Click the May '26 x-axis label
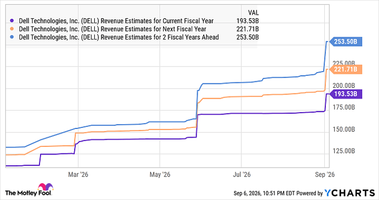This screenshot has height=200, width=379. (160, 175)
